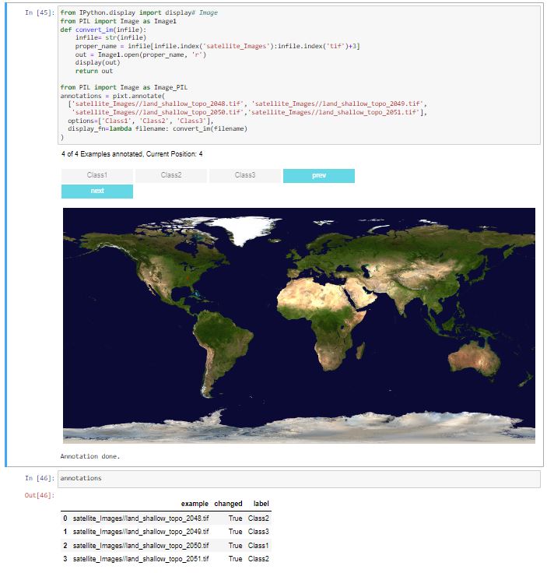Click inside the In [45] code cell

click(299, 75)
